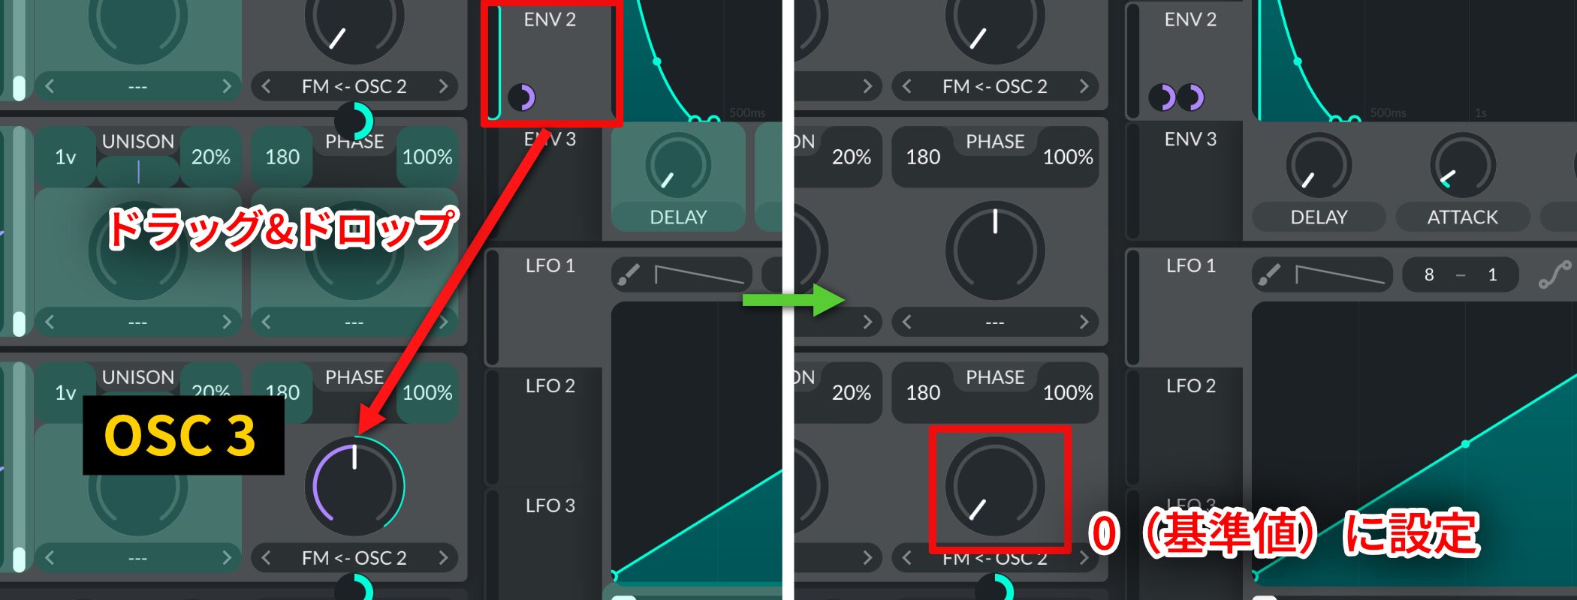Select the LFO 2 tab in right panel

[x=1190, y=385]
